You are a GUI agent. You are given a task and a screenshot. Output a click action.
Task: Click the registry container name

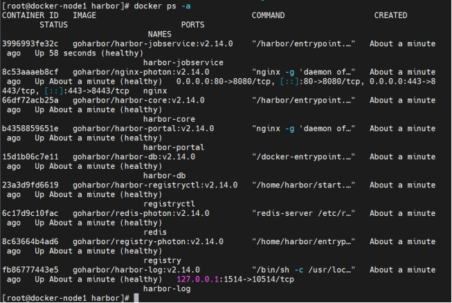(x=162, y=260)
